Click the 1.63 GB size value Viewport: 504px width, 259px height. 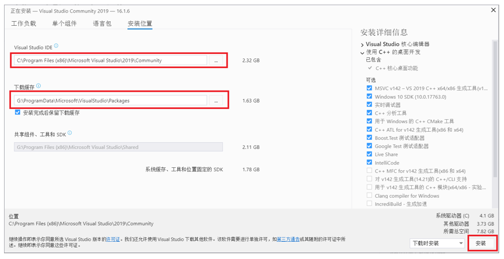pos(251,101)
